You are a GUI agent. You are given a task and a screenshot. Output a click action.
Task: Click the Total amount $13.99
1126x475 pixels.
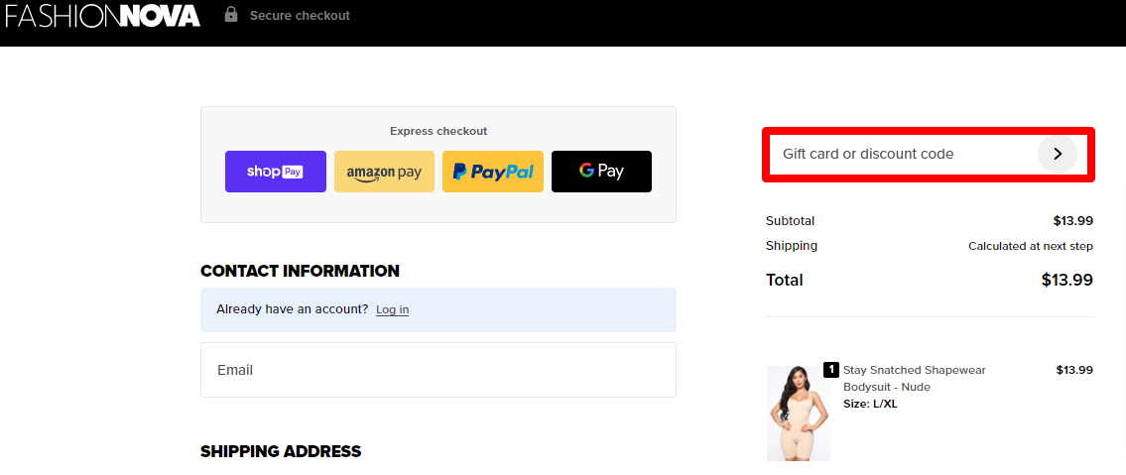1067,280
